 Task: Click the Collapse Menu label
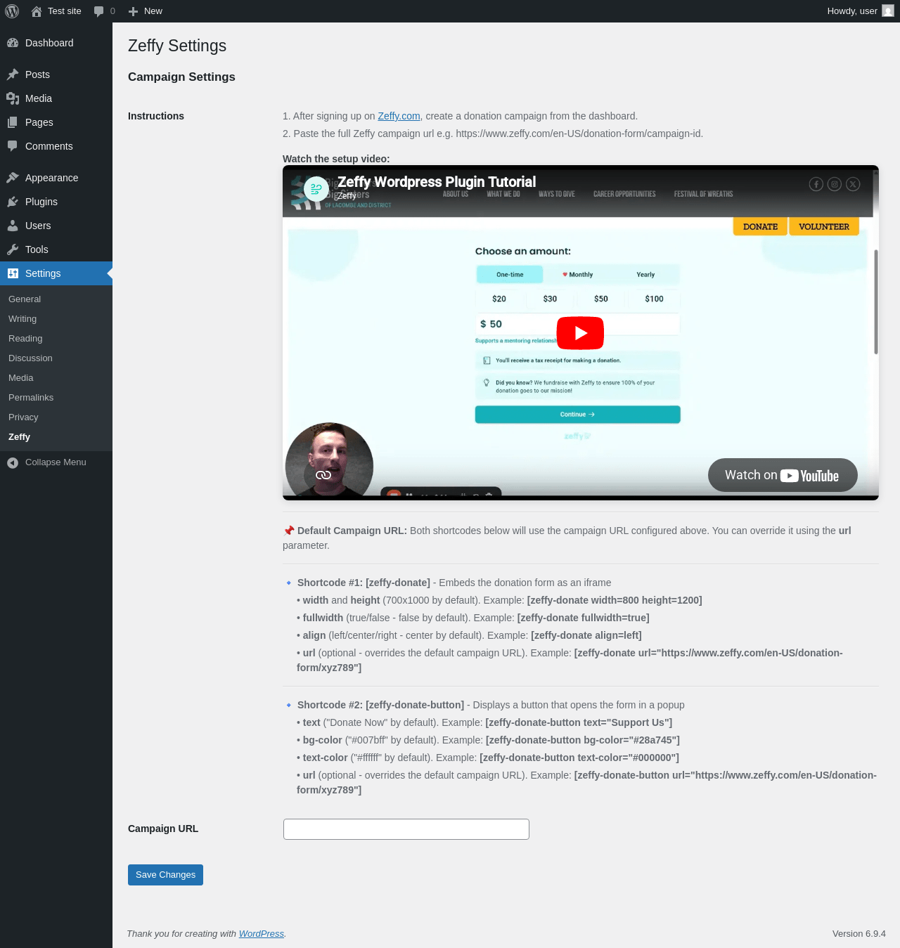click(56, 462)
